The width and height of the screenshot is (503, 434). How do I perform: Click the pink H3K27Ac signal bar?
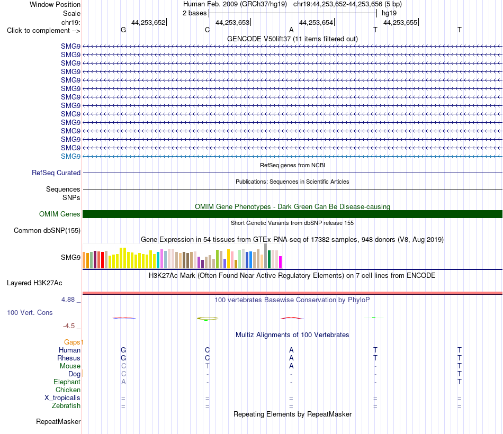(x=292, y=293)
